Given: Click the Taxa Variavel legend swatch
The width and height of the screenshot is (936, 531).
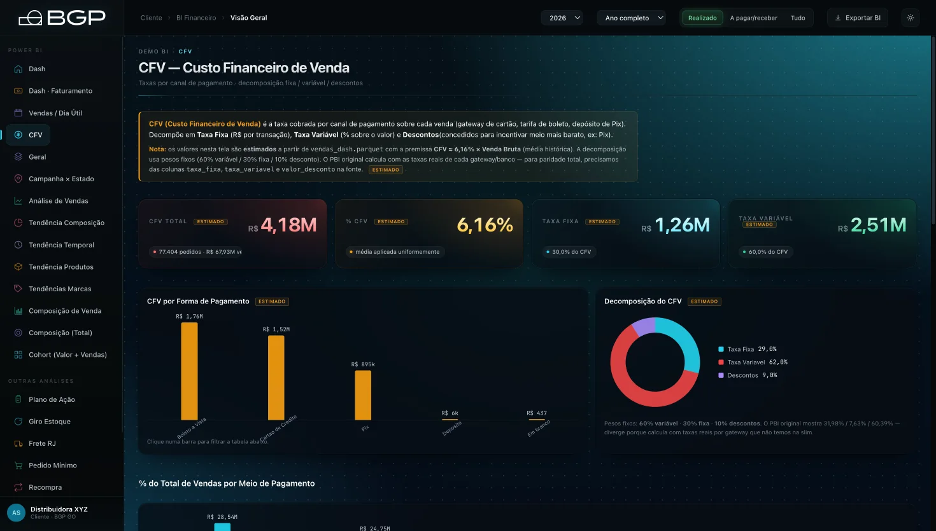Looking at the screenshot, I should tap(721, 362).
